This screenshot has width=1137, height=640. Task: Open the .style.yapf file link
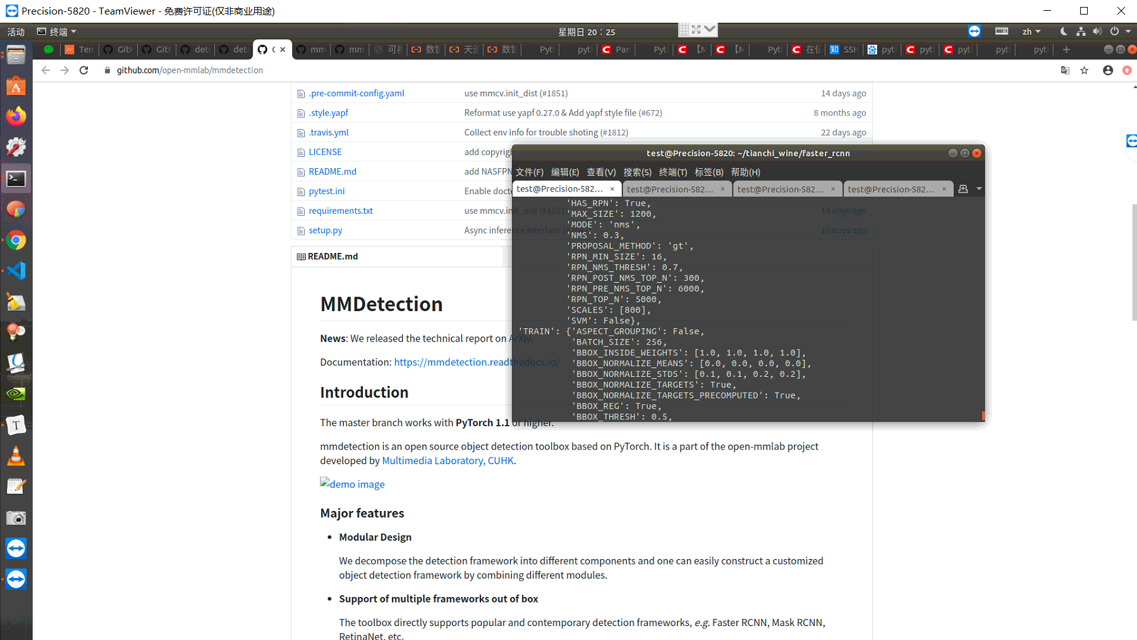pos(328,113)
